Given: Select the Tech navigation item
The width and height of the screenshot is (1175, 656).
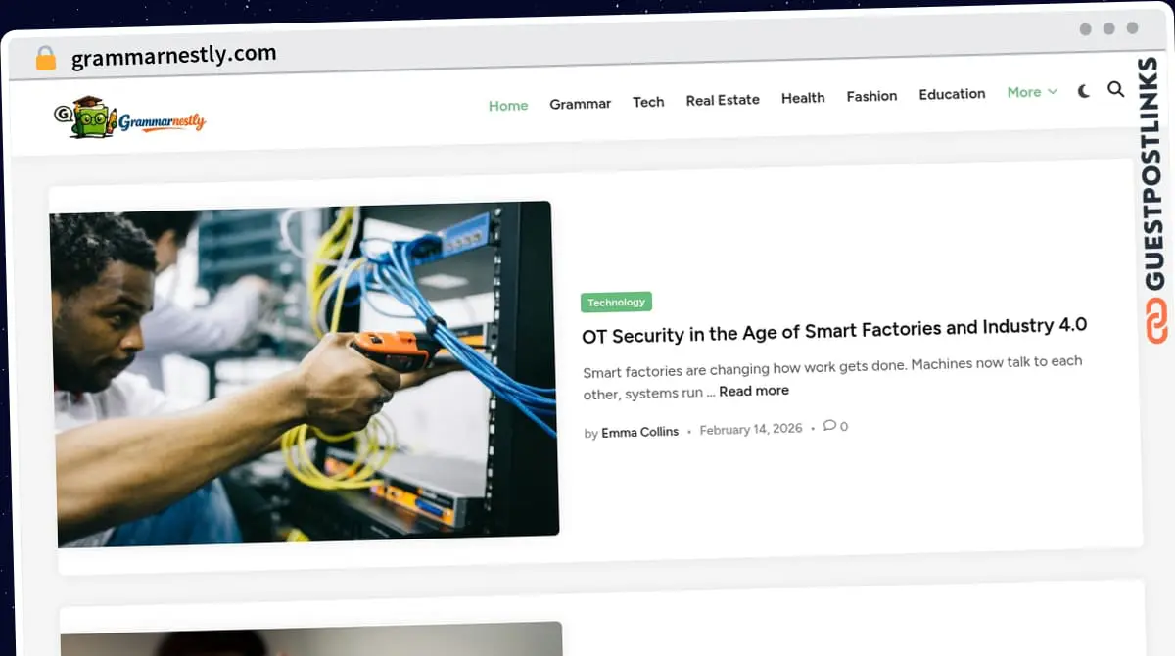Looking at the screenshot, I should click(x=648, y=101).
